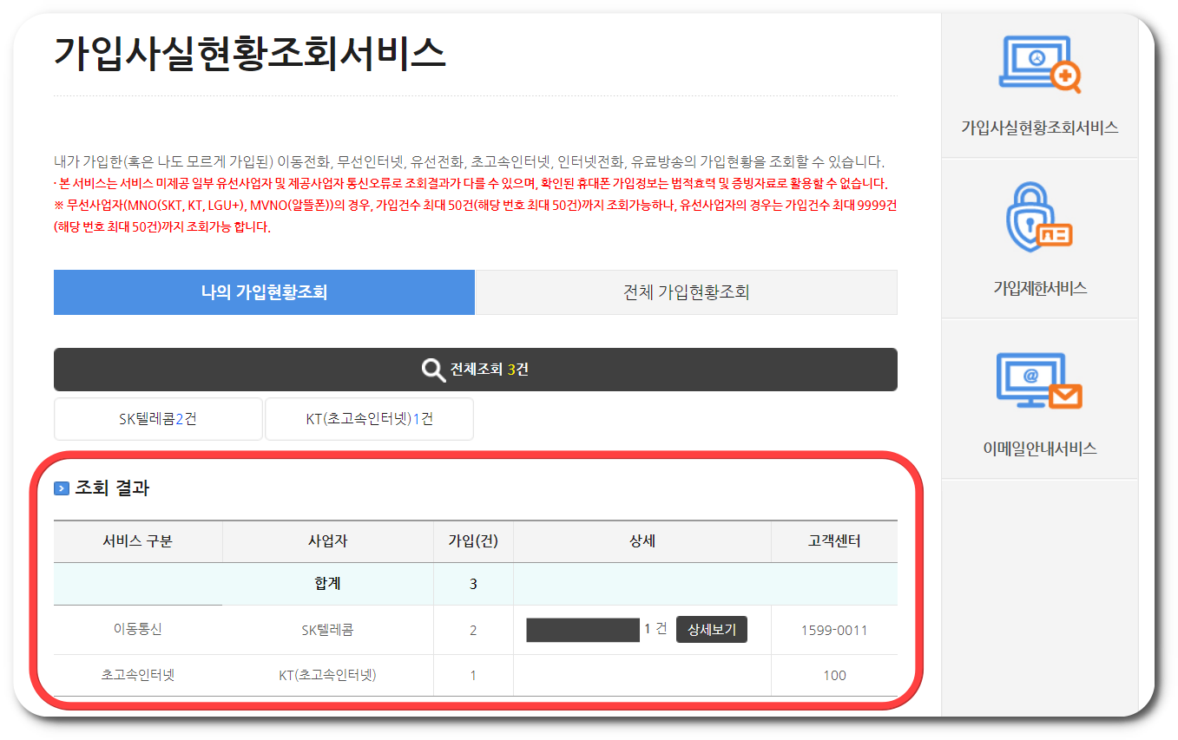Click the 서비스 구분 column header

coord(138,541)
